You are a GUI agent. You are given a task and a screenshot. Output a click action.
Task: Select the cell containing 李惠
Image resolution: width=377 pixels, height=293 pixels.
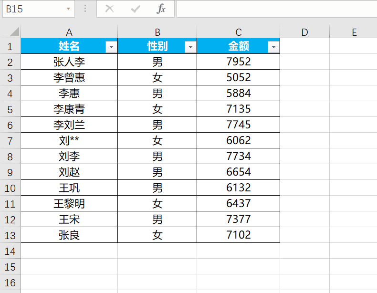(69, 93)
